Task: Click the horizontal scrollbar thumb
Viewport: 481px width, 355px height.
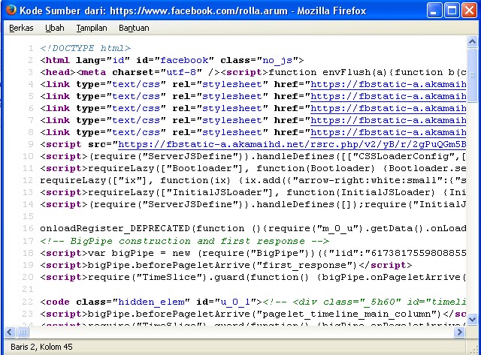Action: (x=23, y=332)
